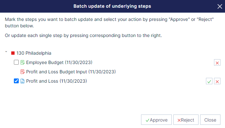This screenshot has width=225, height=128.
Task: Reject the Employee Budget step with red X
Action: [217, 62]
